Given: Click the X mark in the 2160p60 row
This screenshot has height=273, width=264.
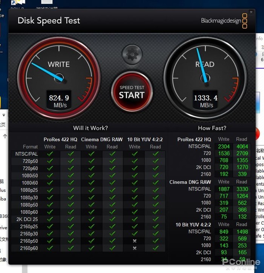Looking at the screenshot, I should (135, 248).
